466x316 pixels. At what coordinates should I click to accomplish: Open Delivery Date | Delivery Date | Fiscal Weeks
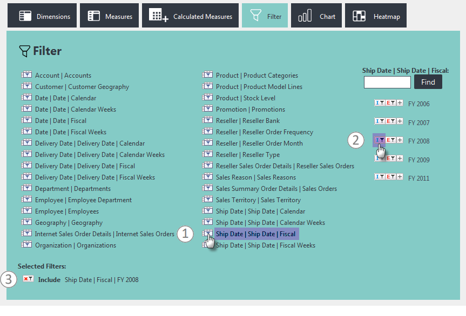pos(95,177)
